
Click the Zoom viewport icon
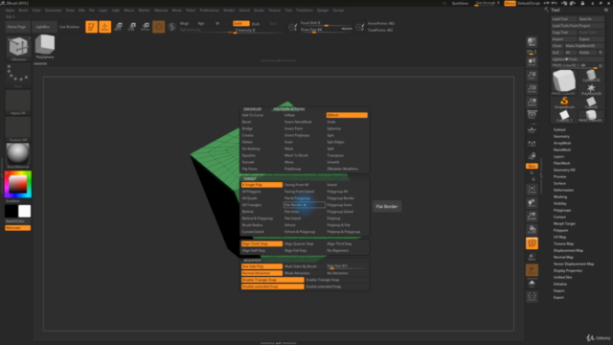click(x=532, y=76)
